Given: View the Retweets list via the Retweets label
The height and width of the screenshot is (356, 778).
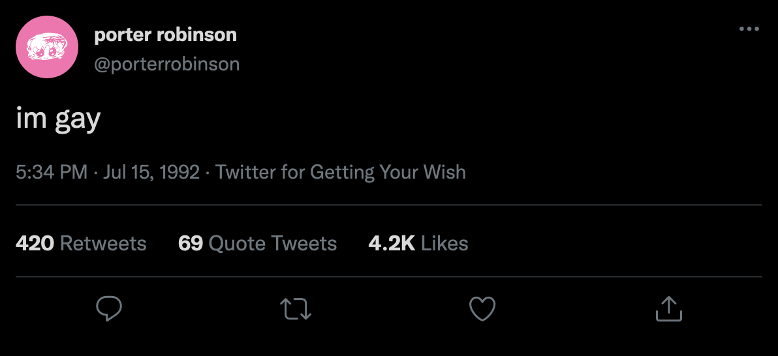Looking at the screenshot, I should (103, 243).
